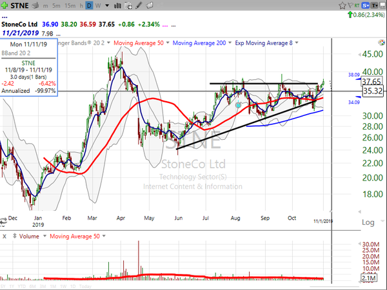Click the N news marker on chart

pos(238,105)
